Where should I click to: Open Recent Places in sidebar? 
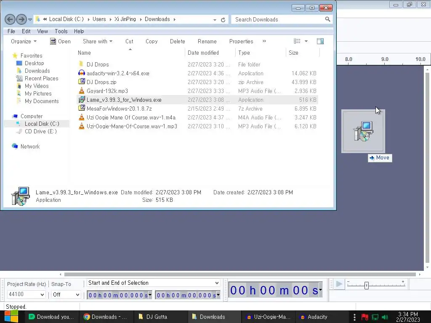(41, 78)
